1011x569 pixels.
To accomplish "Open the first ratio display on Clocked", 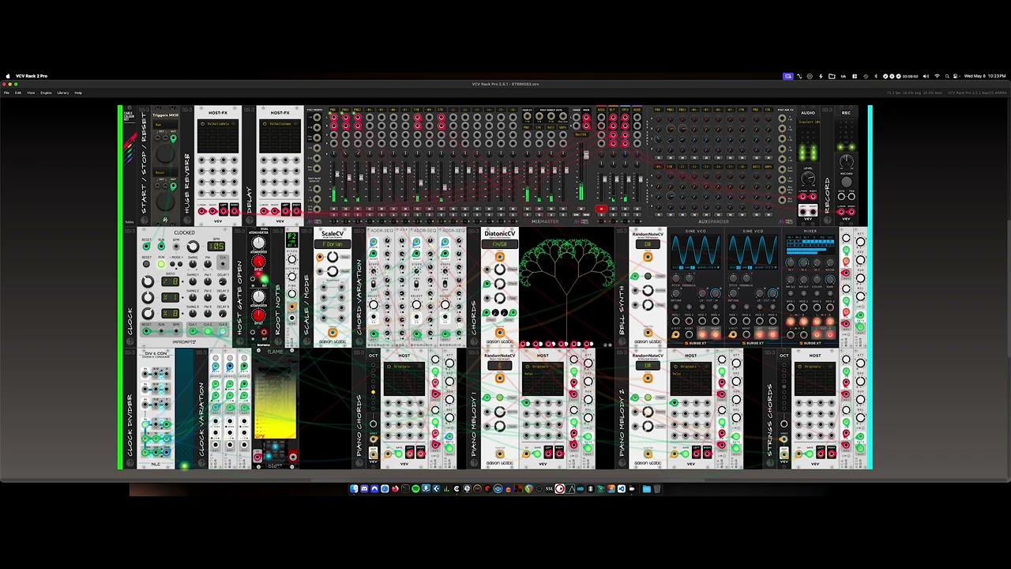I will coord(170,281).
